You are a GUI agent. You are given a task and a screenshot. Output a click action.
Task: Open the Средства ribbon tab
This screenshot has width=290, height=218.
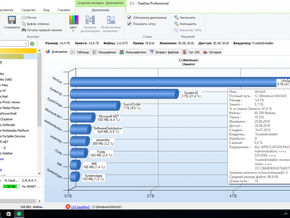(x=28, y=10)
